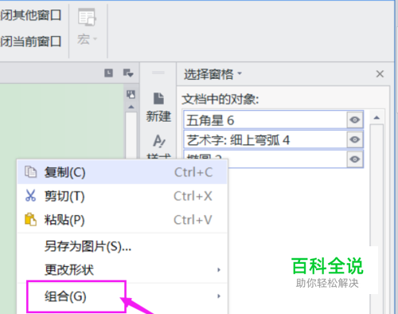Select 艺术字: 细上弯弧 4 object
Viewport: 398px width, 314px height.
[265, 140]
